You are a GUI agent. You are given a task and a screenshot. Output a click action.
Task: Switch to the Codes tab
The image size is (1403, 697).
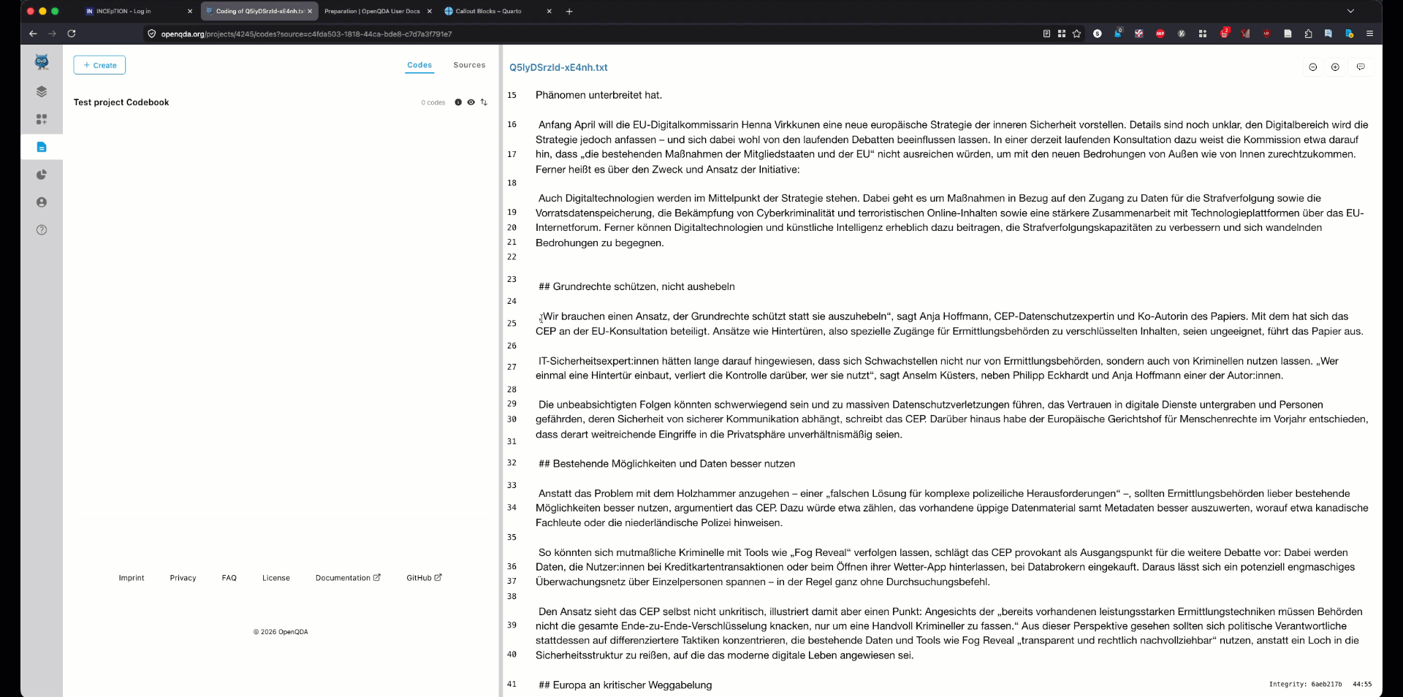pos(419,65)
